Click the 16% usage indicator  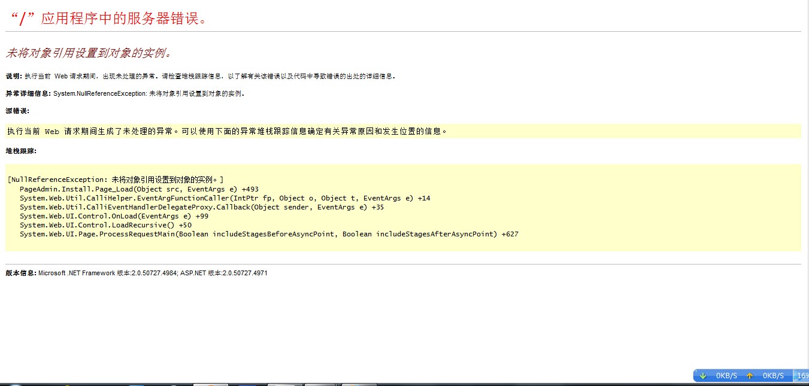pos(802,376)
